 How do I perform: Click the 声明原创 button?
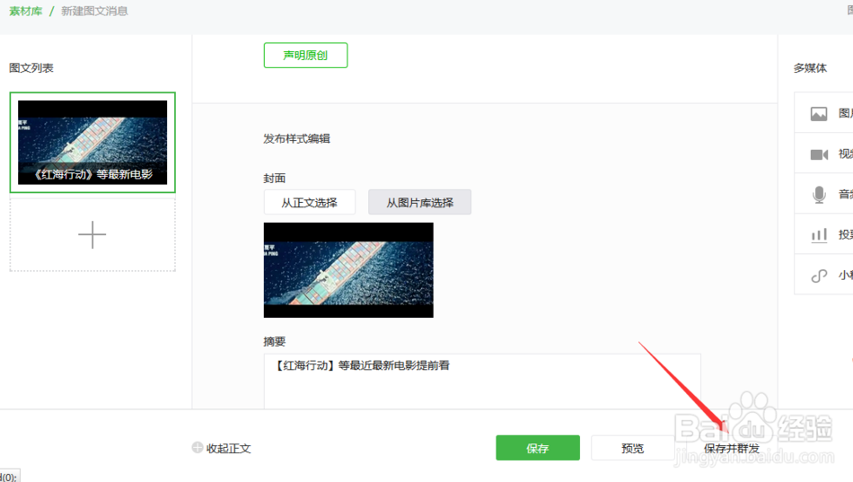(305, 55)
